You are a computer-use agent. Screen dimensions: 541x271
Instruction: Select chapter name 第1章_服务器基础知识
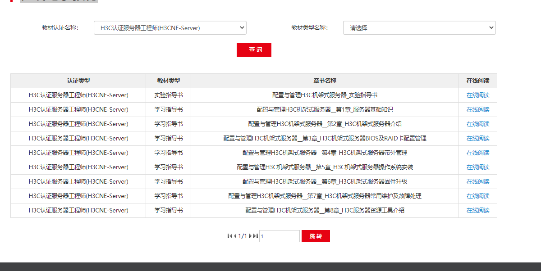[x=325, y=109]
